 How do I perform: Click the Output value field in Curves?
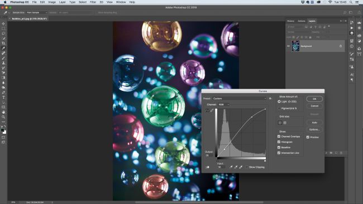209,156
